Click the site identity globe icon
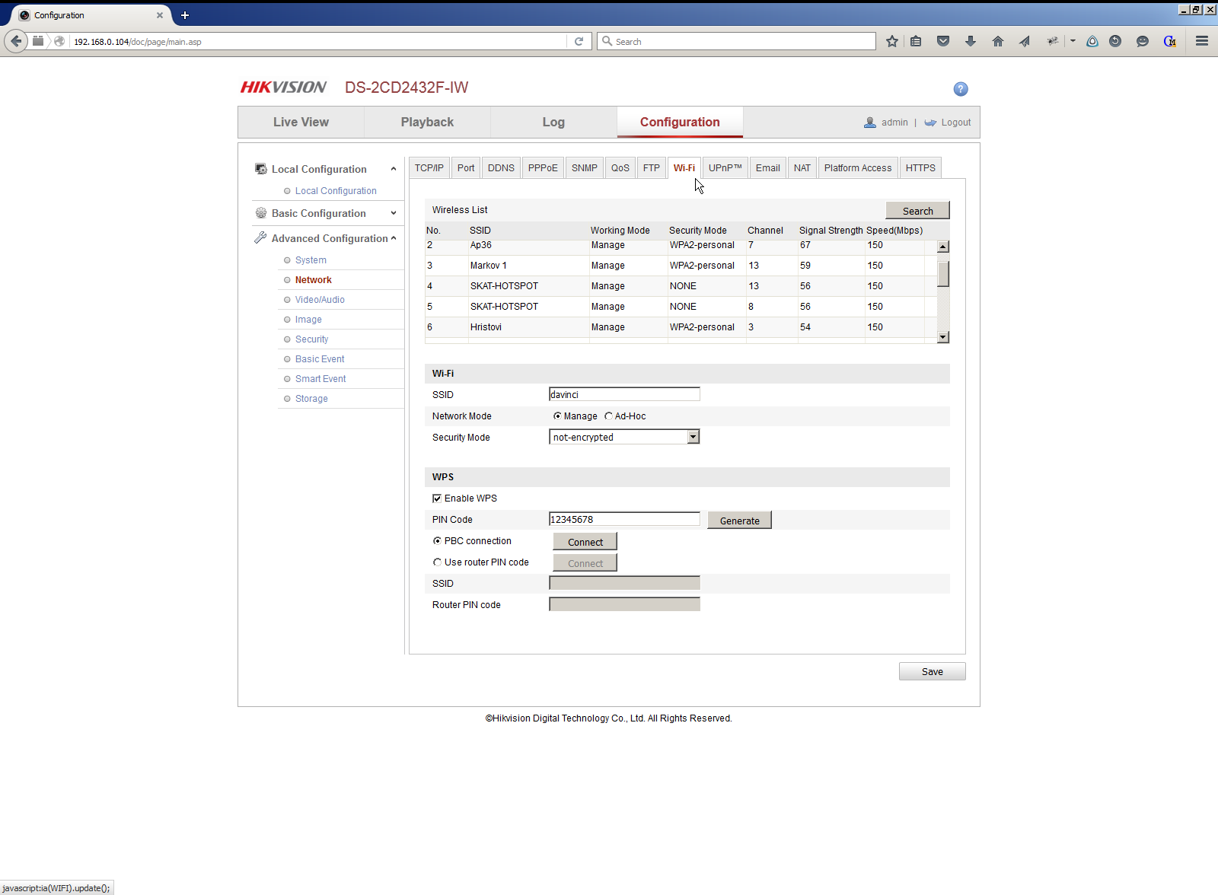1218x895 pixels. [x=59, y=41]
